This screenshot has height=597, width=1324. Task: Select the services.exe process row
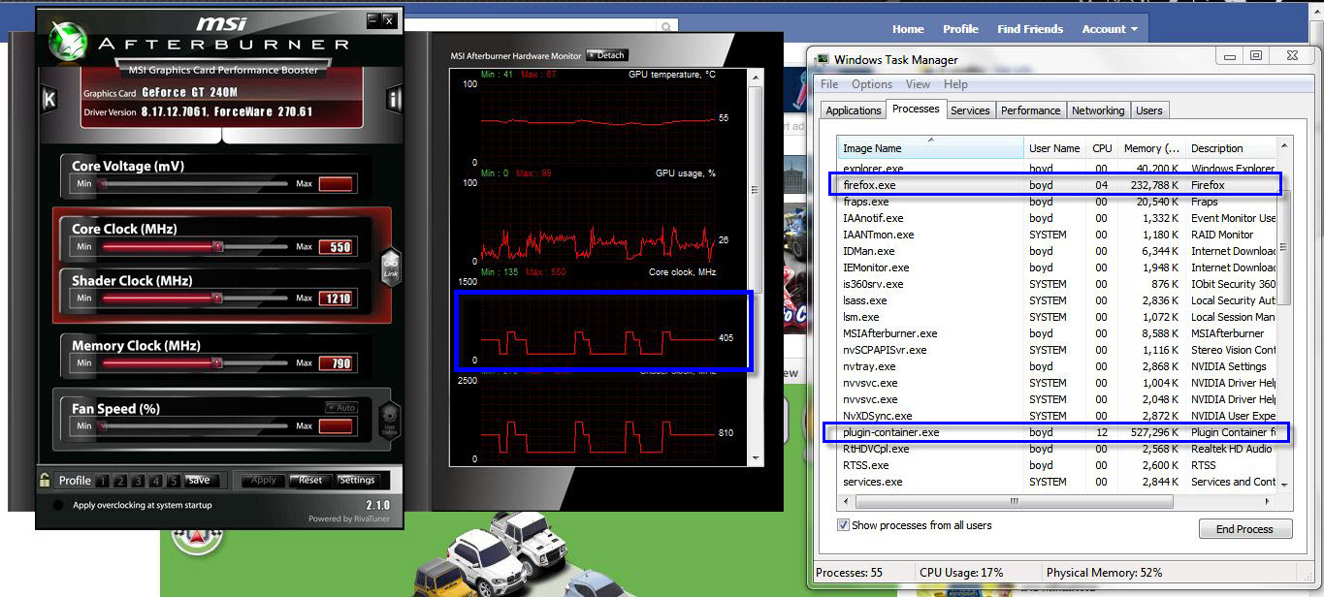(1058, 482)
